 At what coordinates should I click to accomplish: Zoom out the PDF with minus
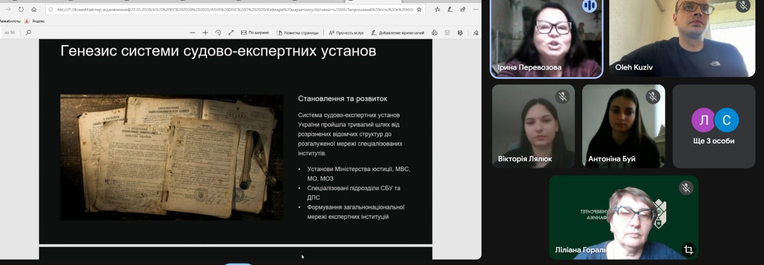tap(192, 32)
